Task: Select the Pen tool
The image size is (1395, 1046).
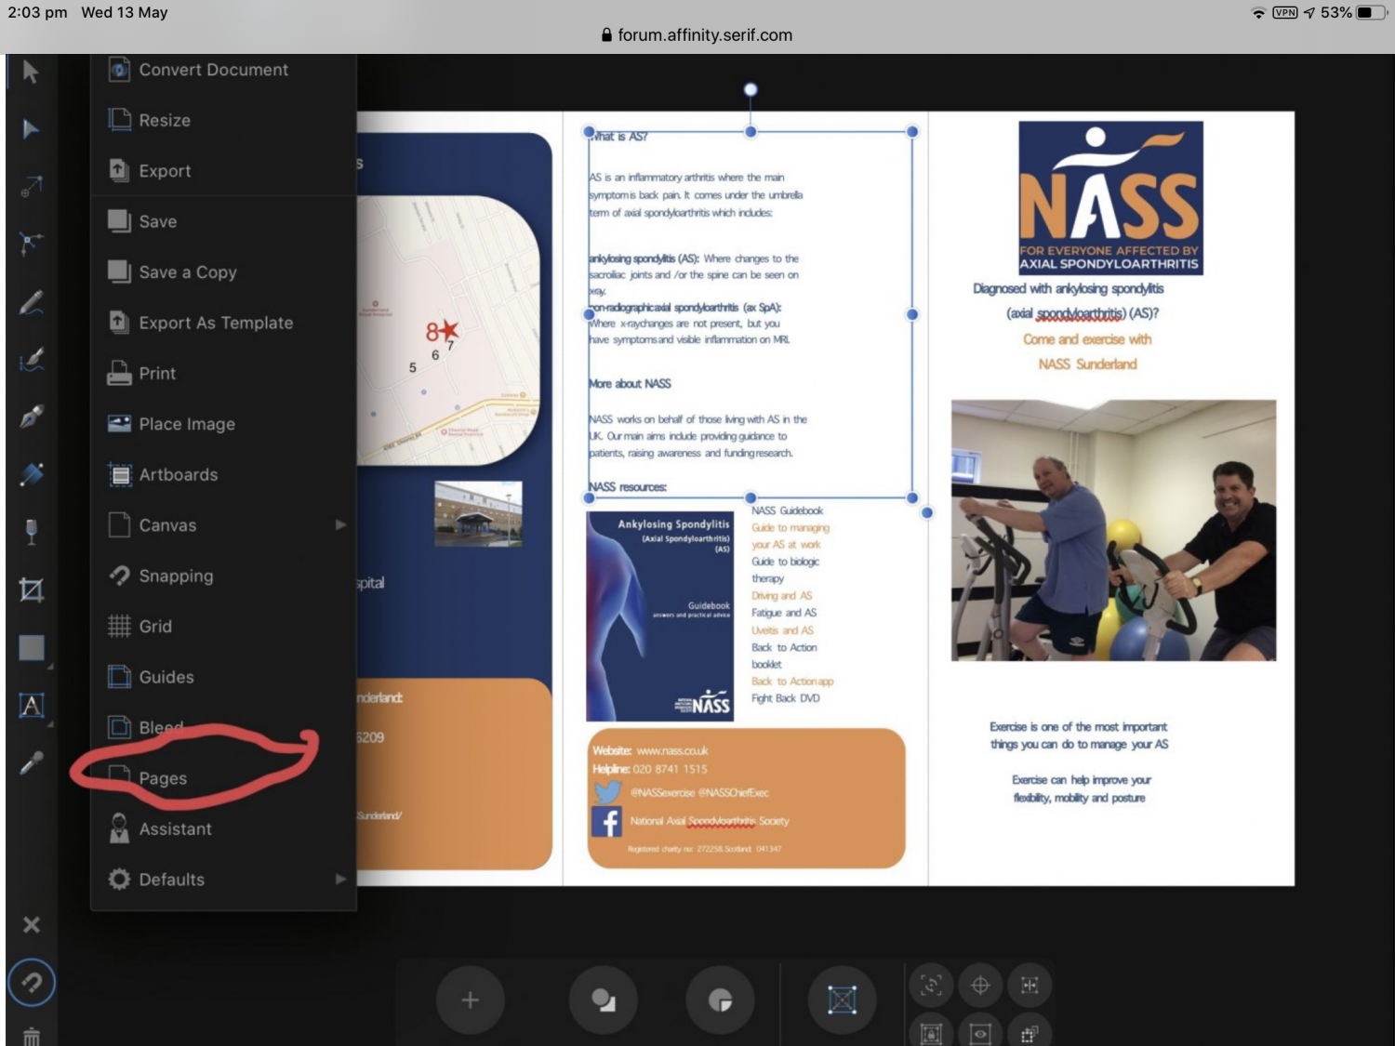Action: tap(31, 417)
